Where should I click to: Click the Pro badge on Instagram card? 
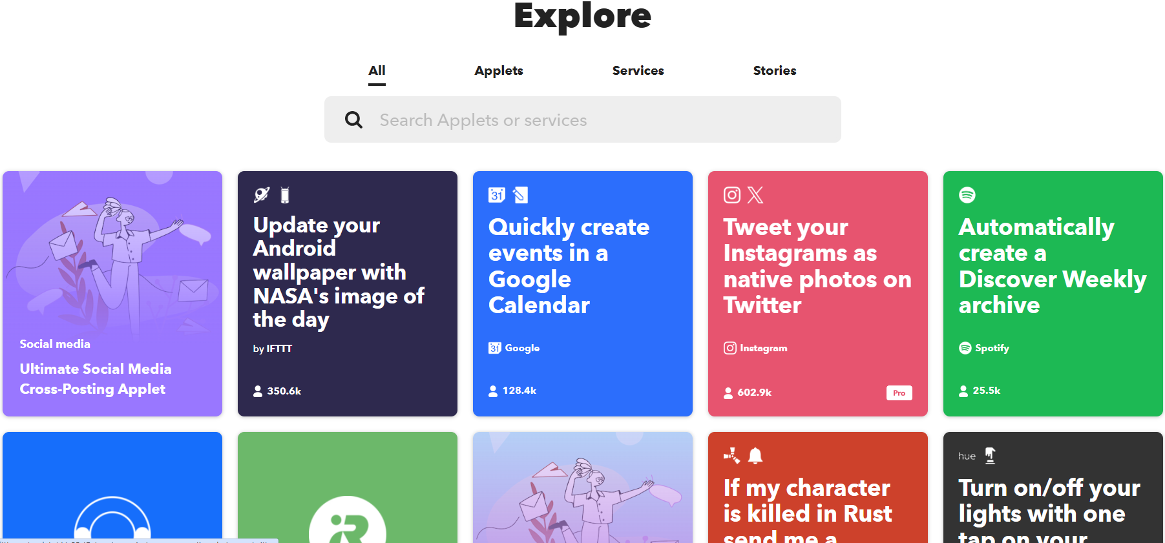tap(899, 393)
